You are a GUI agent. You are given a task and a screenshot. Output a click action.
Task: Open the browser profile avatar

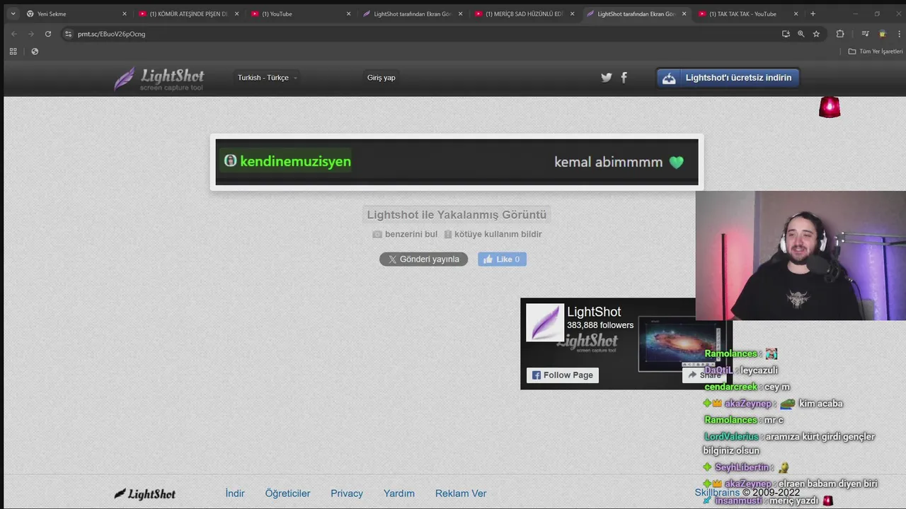tap(882, 34)
